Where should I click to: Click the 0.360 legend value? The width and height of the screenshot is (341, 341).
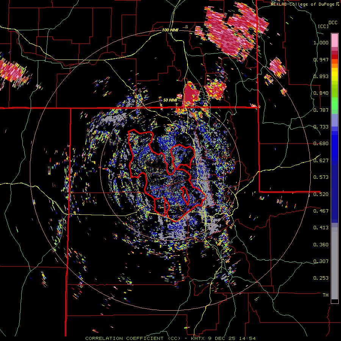point(321,245)
